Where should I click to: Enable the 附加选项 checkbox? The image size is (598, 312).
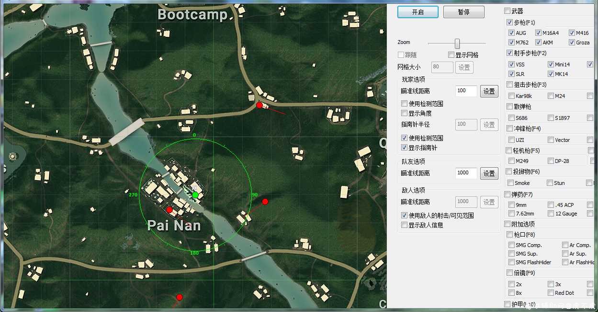(x=507, y=224)
